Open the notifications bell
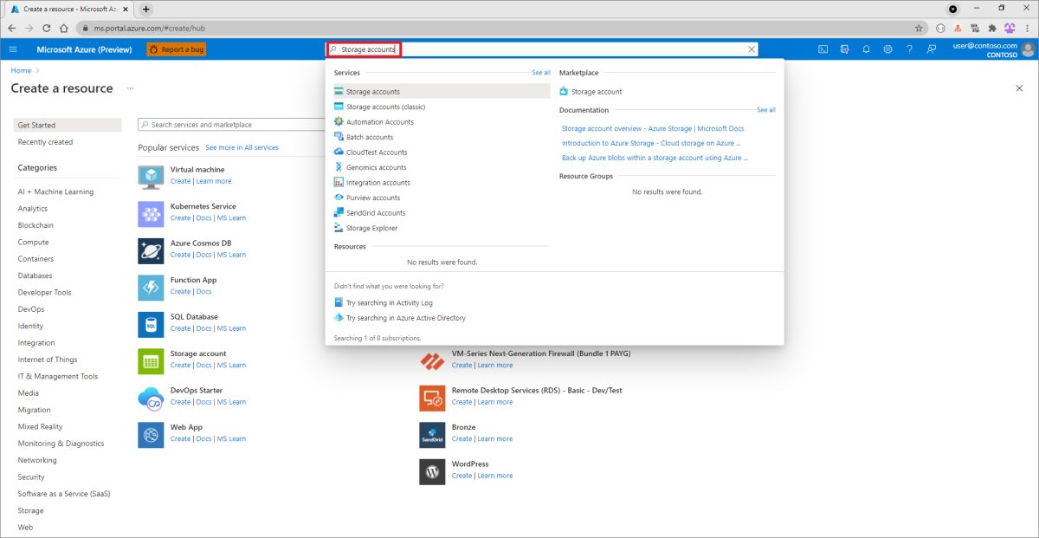This screenshot has width=1039, height=538. pyautogui.click(x=867, y=49)
